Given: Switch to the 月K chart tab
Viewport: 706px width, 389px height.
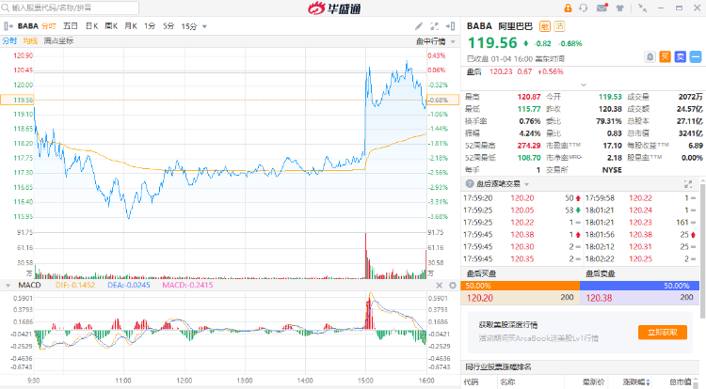Looking at the screenshot, I should tap(131, 26).
